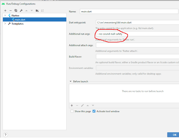Viewport: 179px width, 139px height.
Task: Click the Environment variables field
Action: tap(137, 68)
